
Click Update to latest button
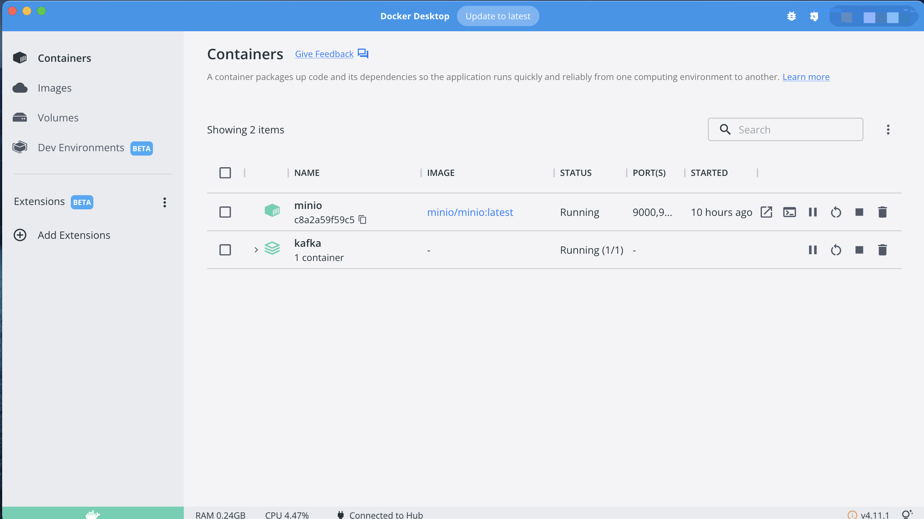pos(498,16)
